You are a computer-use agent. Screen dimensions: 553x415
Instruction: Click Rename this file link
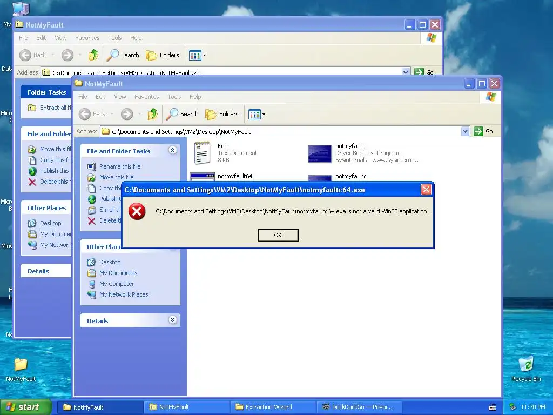[120, 166]
